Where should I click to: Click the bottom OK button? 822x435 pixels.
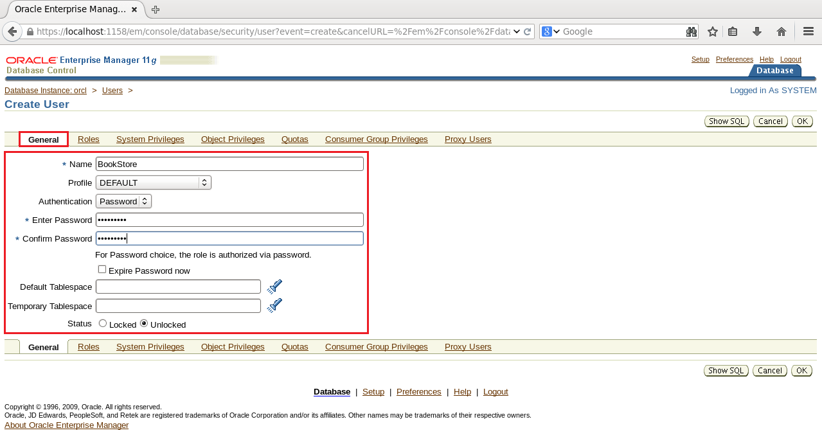click(x=801, y=371)
